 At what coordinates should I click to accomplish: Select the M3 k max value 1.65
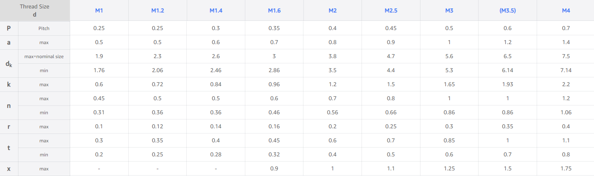click(449, 85)
